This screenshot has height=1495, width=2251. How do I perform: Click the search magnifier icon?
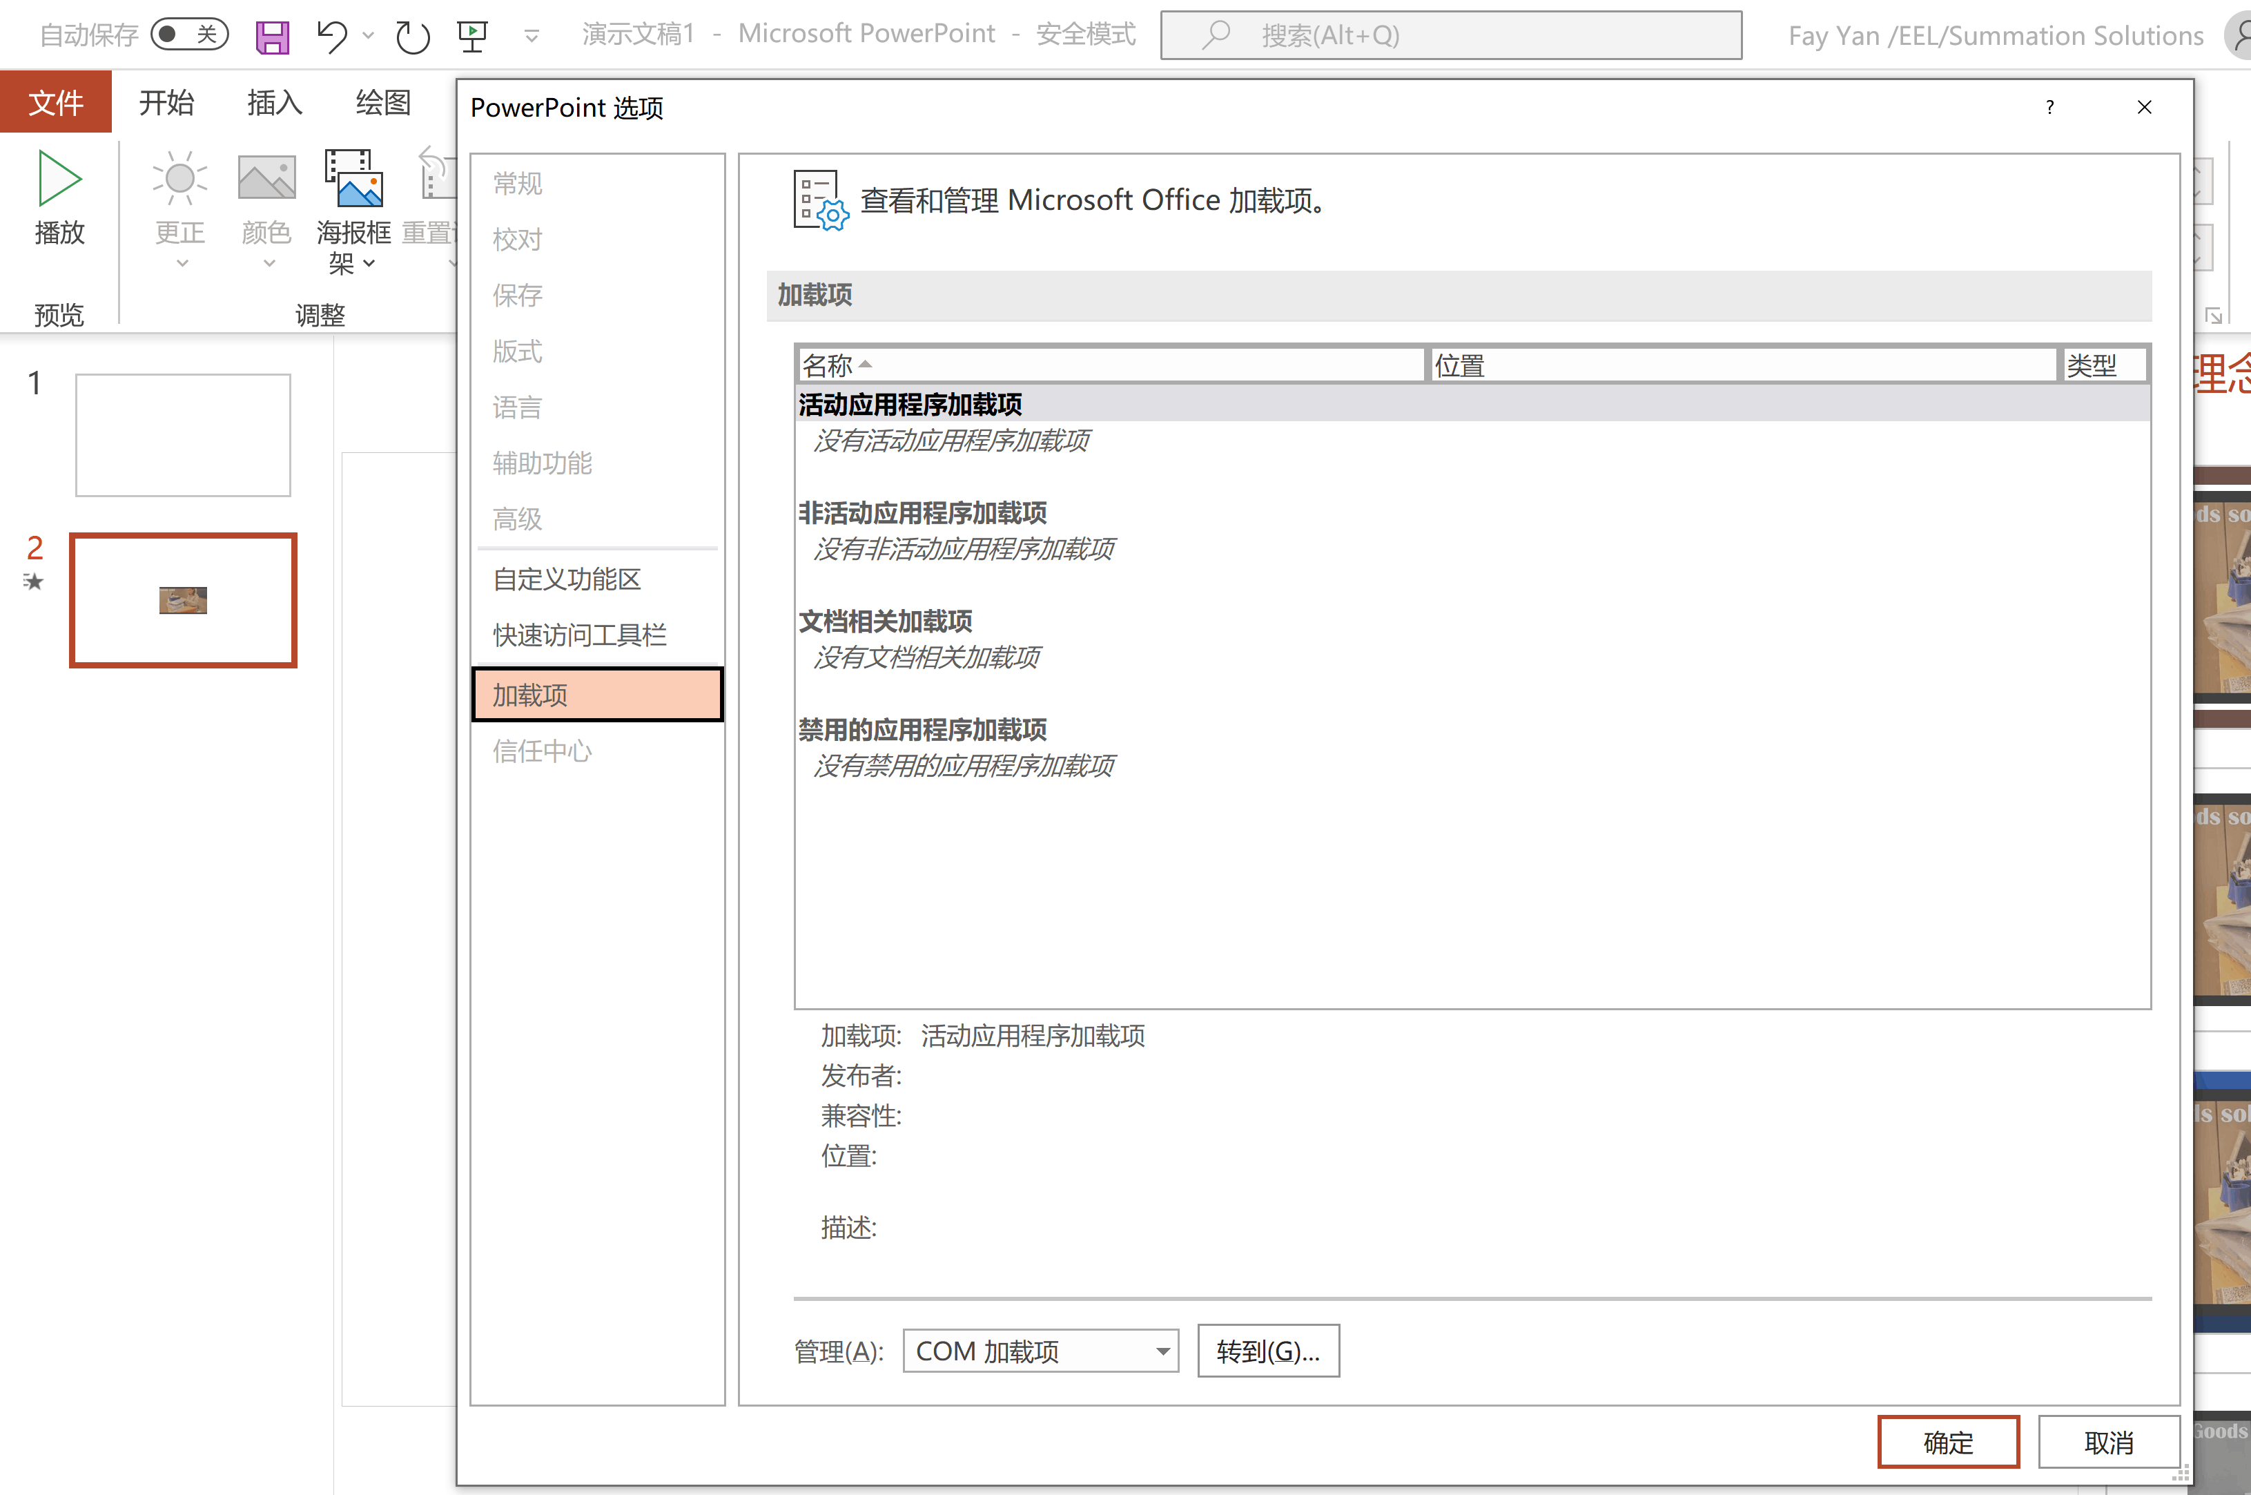[1216, 35]
